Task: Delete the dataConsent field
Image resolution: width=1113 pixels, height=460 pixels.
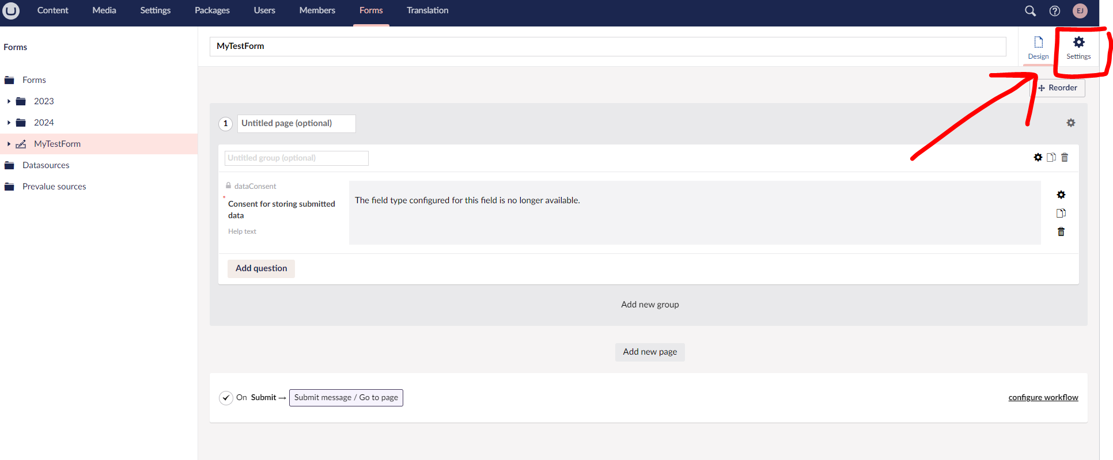Action: pos(1061,231)
